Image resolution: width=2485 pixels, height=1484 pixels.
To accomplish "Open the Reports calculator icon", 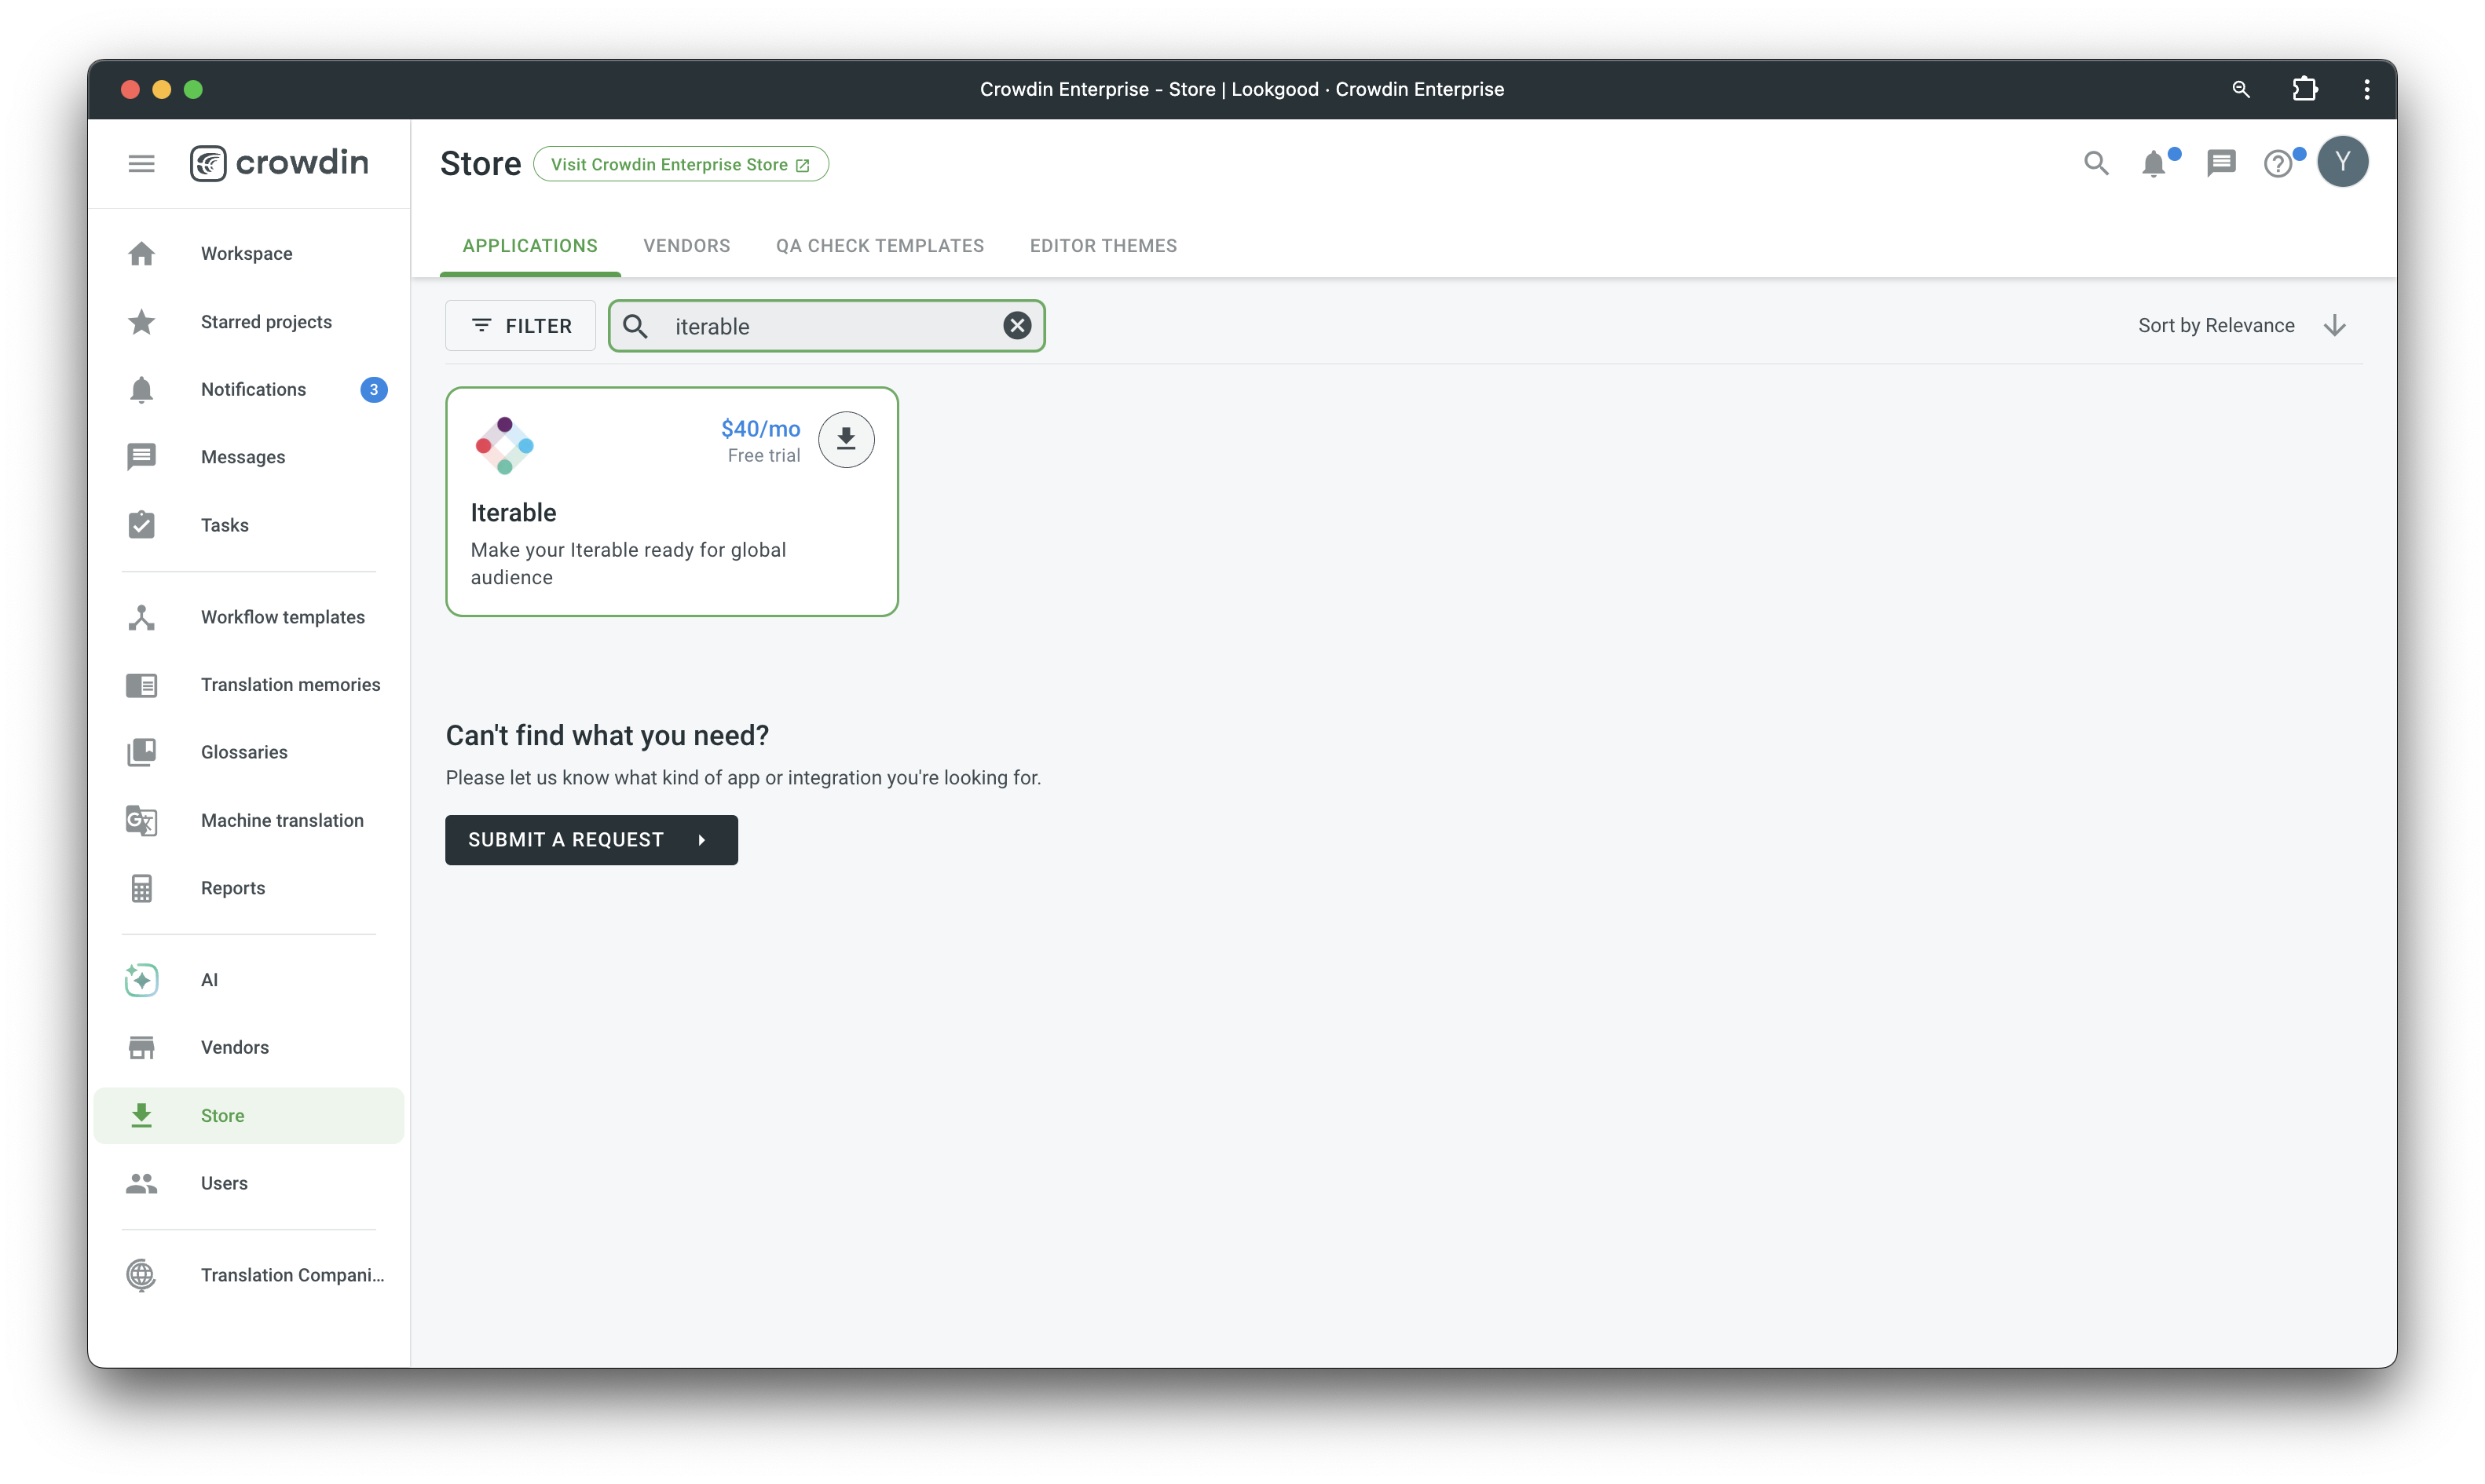I will pos(141,888).
